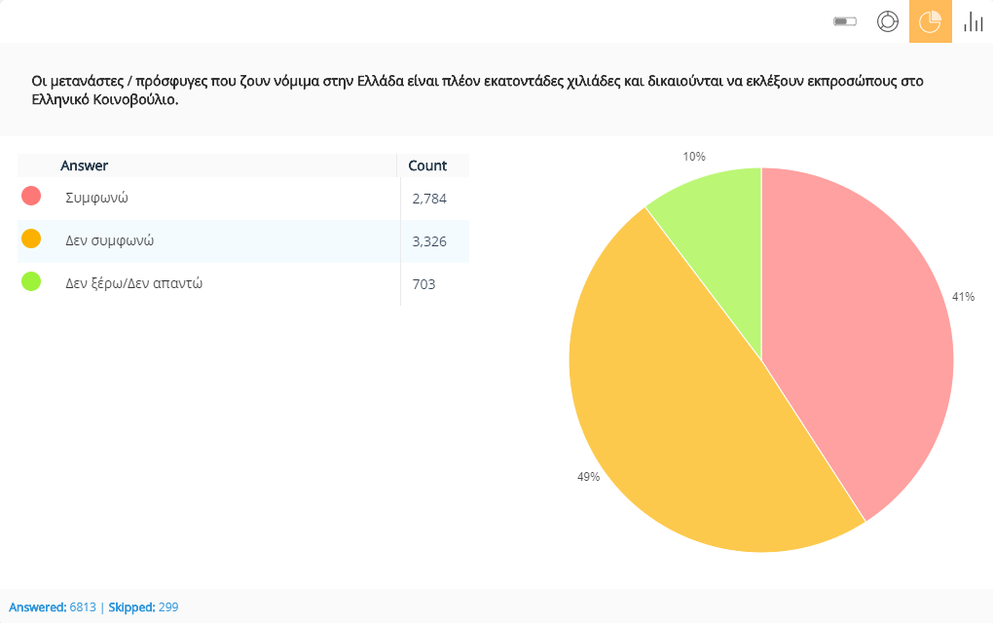Select the Συμφωνώ answer row label
This screenshot has height=623, width=993.
pyautogui.click(x=97, y=198)
